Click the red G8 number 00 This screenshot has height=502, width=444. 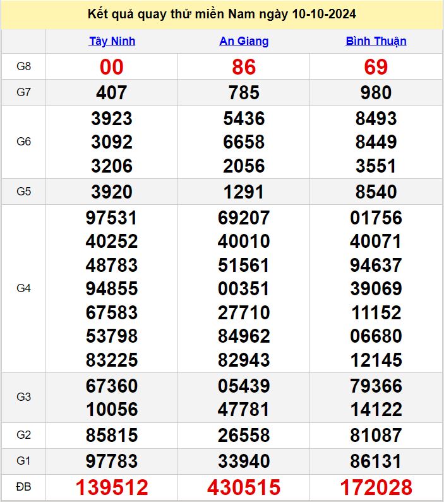point(112,67)
